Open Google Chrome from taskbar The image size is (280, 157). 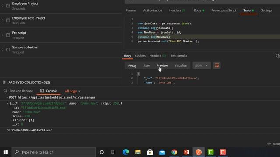point(174,152)
